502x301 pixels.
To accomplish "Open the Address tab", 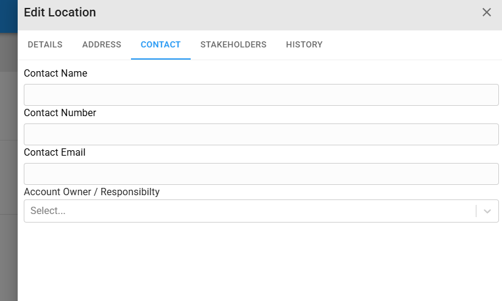I will pos(102,45).
